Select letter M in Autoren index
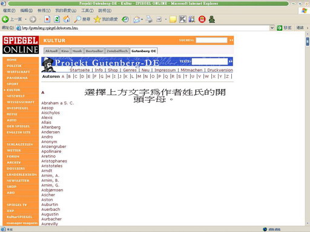 coord(139,77)
